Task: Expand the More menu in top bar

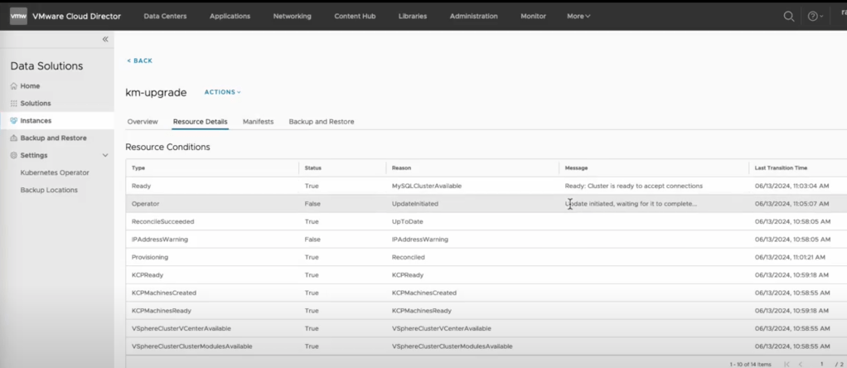Action: (x=578, y=16)
